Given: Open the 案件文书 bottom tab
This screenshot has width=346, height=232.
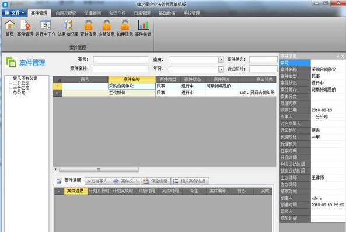Looking at the screenshot, I should pos(126,181).
